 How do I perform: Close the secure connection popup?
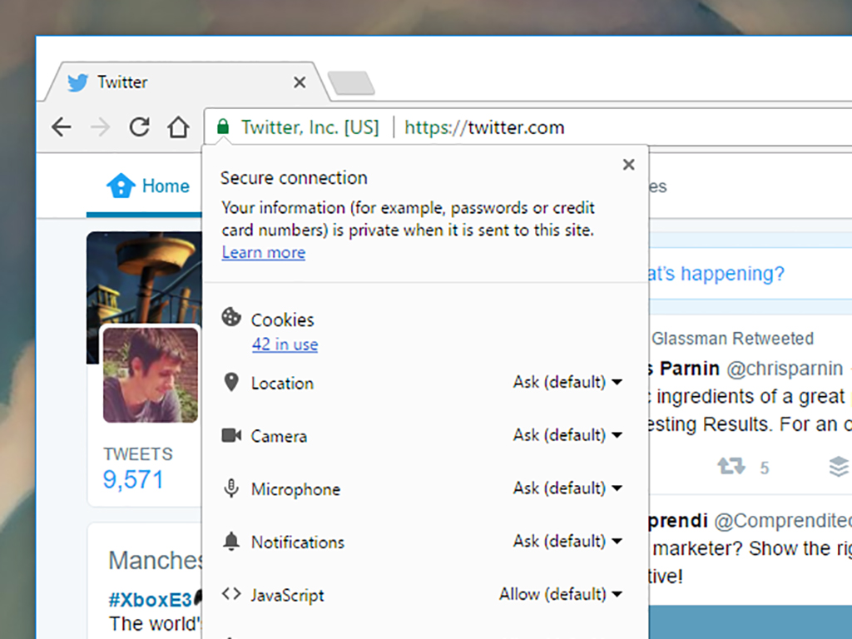click(x=628, y=165)
